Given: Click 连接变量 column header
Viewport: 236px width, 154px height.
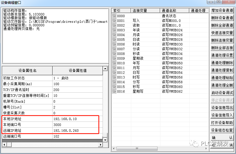Looking at the screenshot, I should (x=145, y=11).
